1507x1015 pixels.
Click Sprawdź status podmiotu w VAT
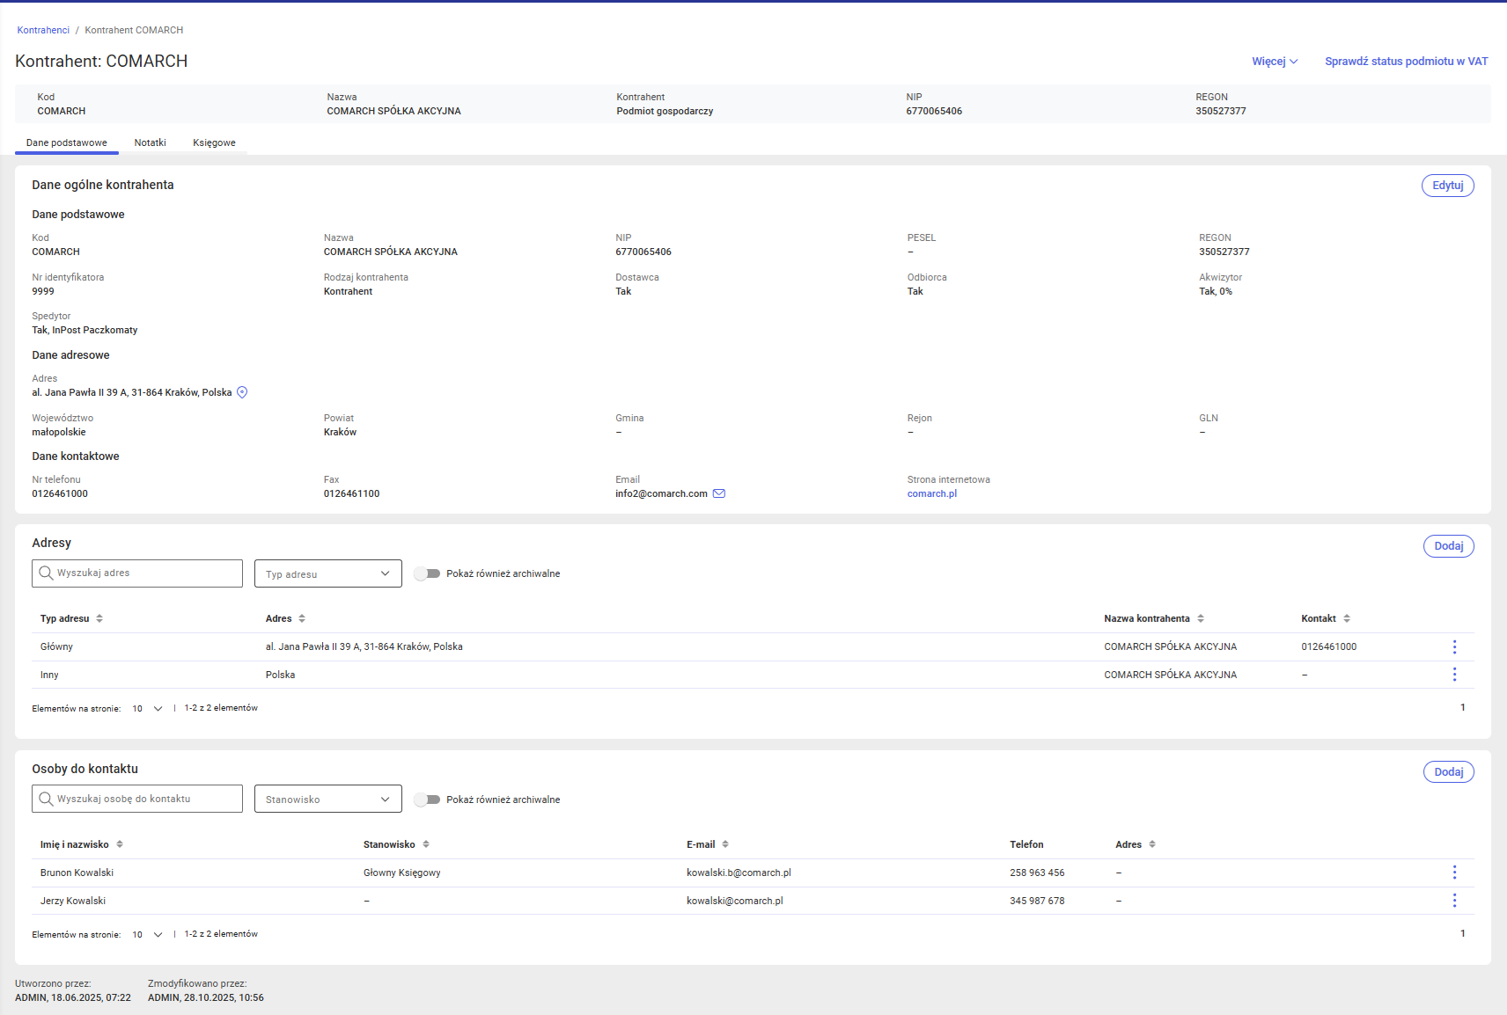pyautogui.click(x=1406, y=62)
